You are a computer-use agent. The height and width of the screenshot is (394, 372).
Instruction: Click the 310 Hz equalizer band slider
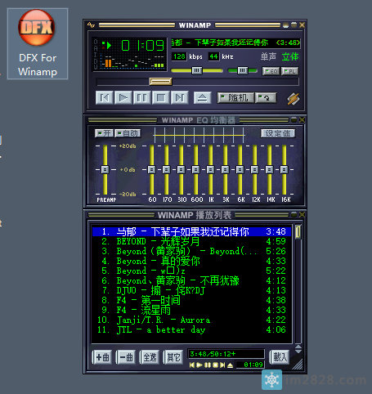click(182, 169)
